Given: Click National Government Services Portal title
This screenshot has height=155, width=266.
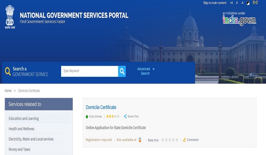Looking at the screenshot, I should (74, 15).
